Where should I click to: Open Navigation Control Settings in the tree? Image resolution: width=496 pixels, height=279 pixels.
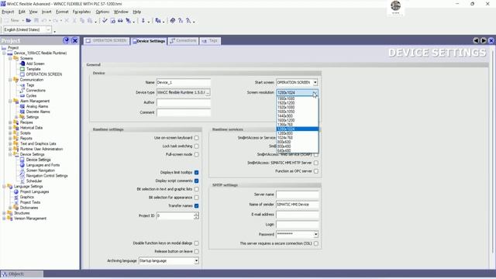(46, 176)
